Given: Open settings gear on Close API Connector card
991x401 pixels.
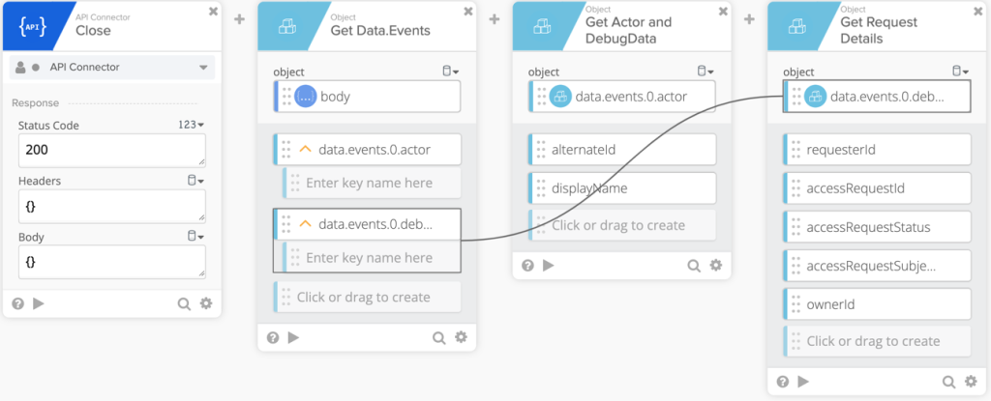Looking at the screenshot, I should 206,303.
